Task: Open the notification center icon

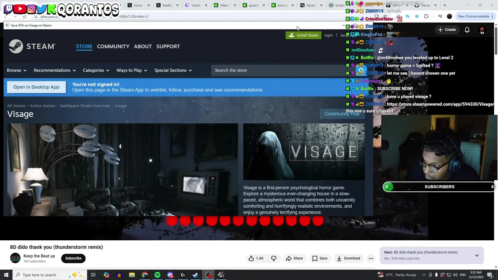Action: [490, 275]
